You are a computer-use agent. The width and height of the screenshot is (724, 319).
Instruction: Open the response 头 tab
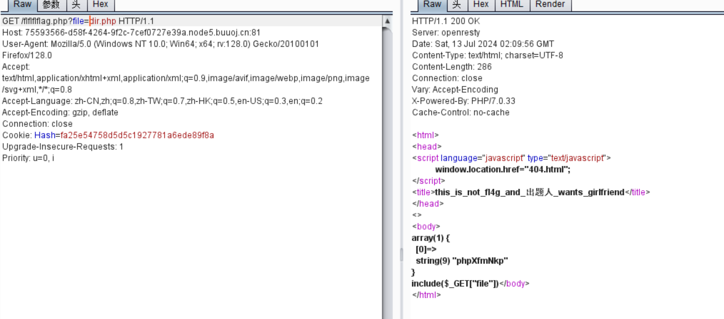click(x=457, y=4)
